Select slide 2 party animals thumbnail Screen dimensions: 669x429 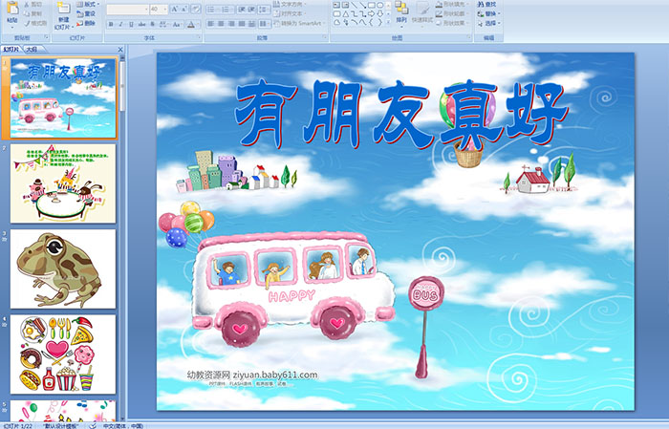(x=63, y=183)
